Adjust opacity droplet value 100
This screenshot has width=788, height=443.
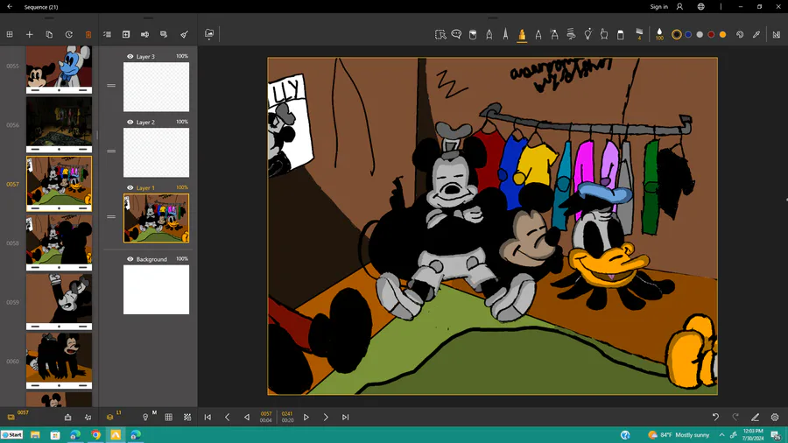coord(659,35)
